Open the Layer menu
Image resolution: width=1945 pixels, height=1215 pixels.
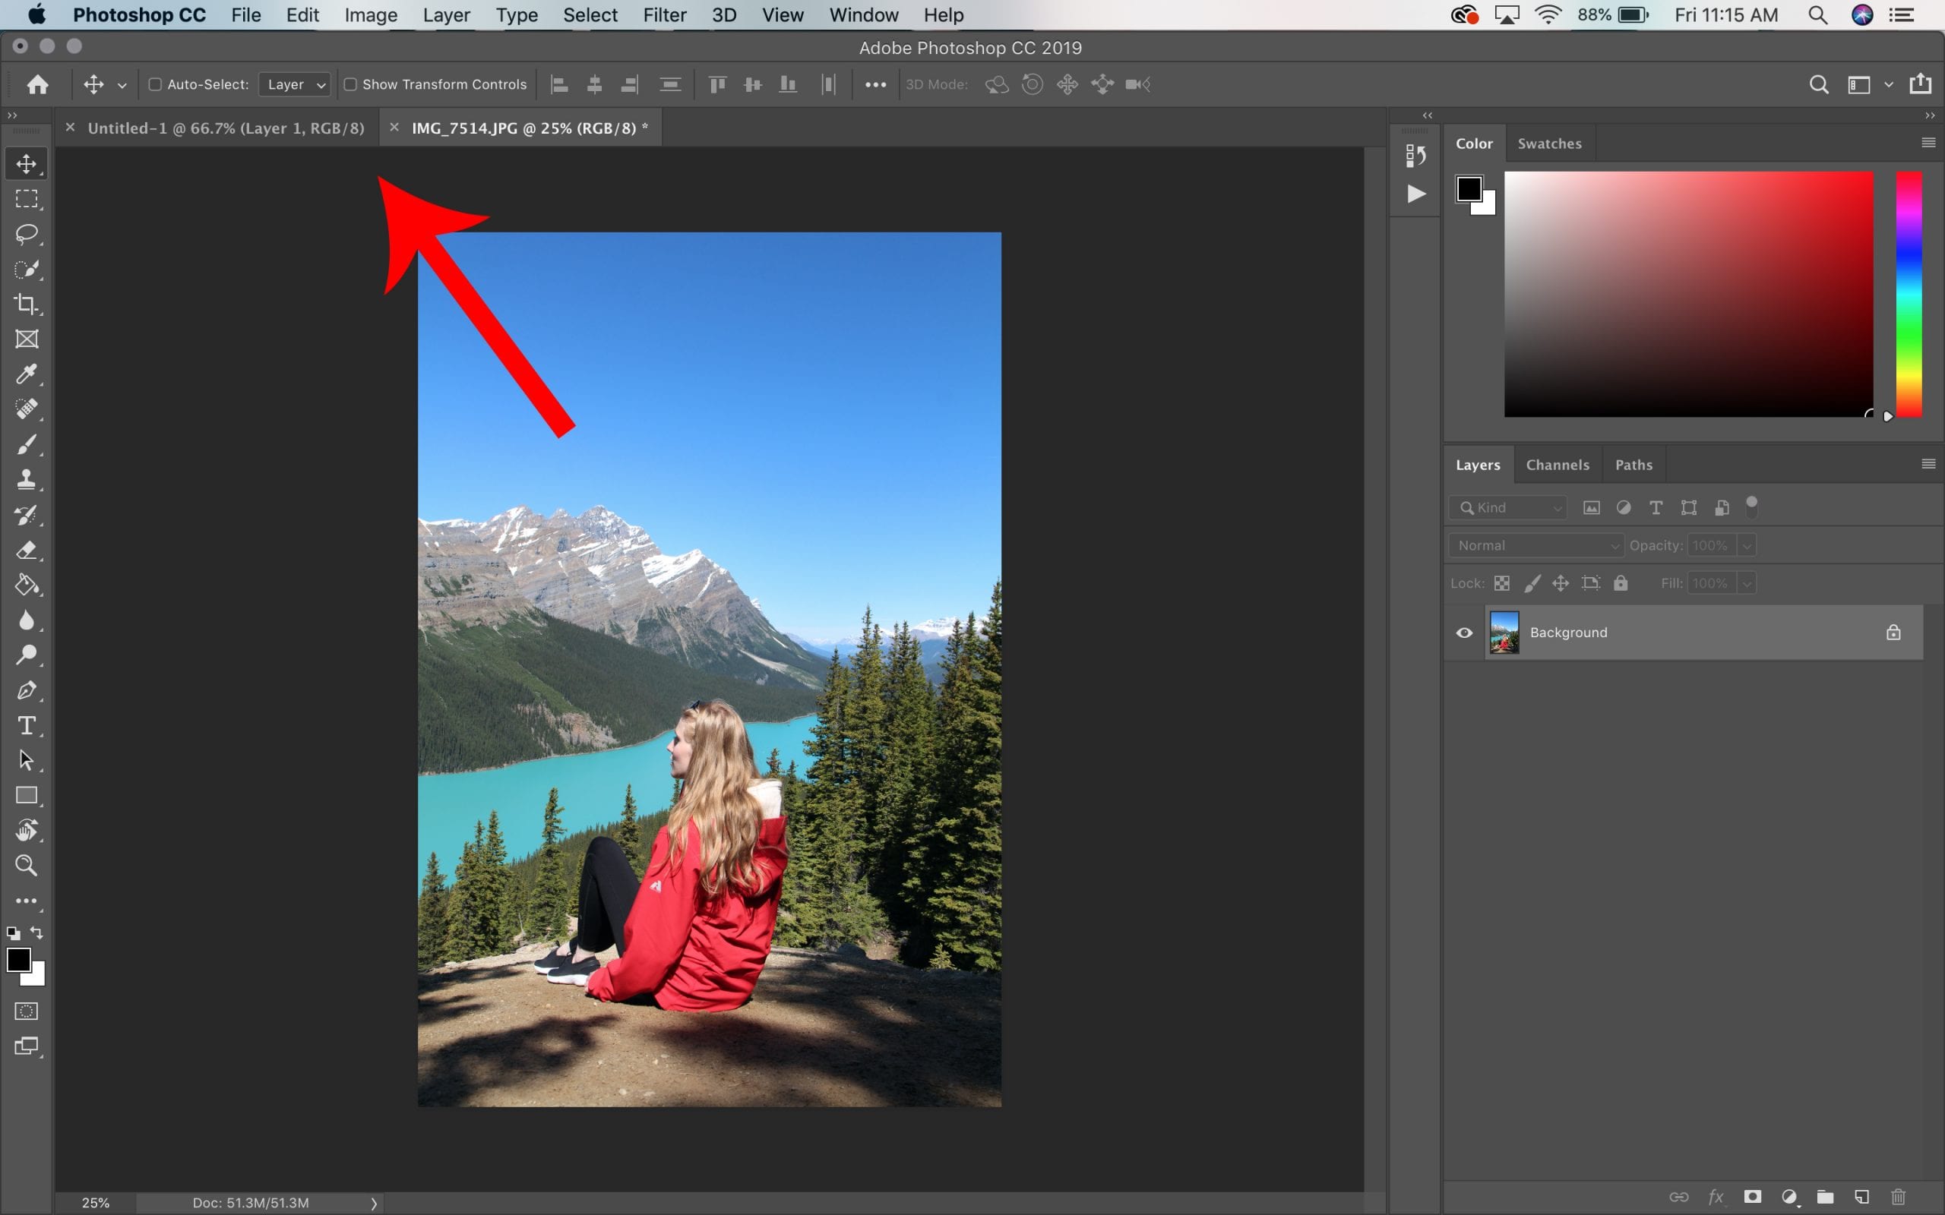coord(446,15)
